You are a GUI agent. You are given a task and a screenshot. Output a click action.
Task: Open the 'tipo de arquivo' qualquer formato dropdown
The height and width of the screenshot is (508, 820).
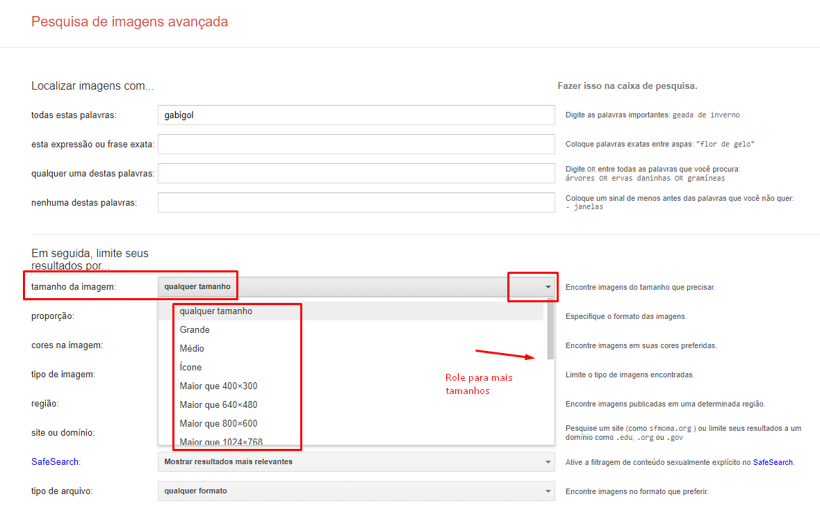(x=356, y=491)
